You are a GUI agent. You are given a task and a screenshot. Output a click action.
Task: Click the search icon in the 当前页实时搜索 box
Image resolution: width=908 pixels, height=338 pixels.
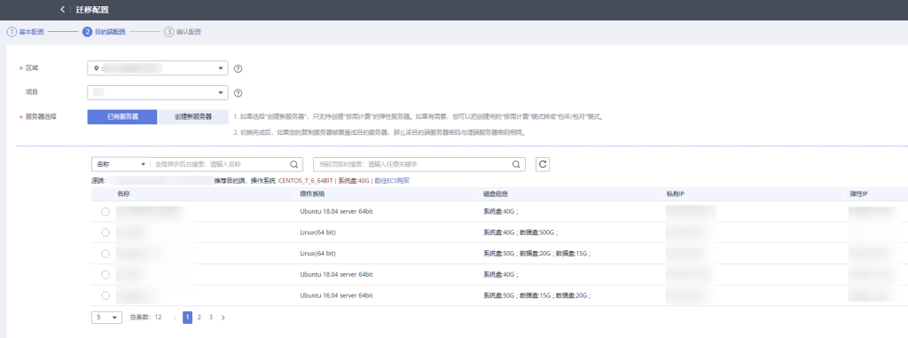(x=516, y=164)
